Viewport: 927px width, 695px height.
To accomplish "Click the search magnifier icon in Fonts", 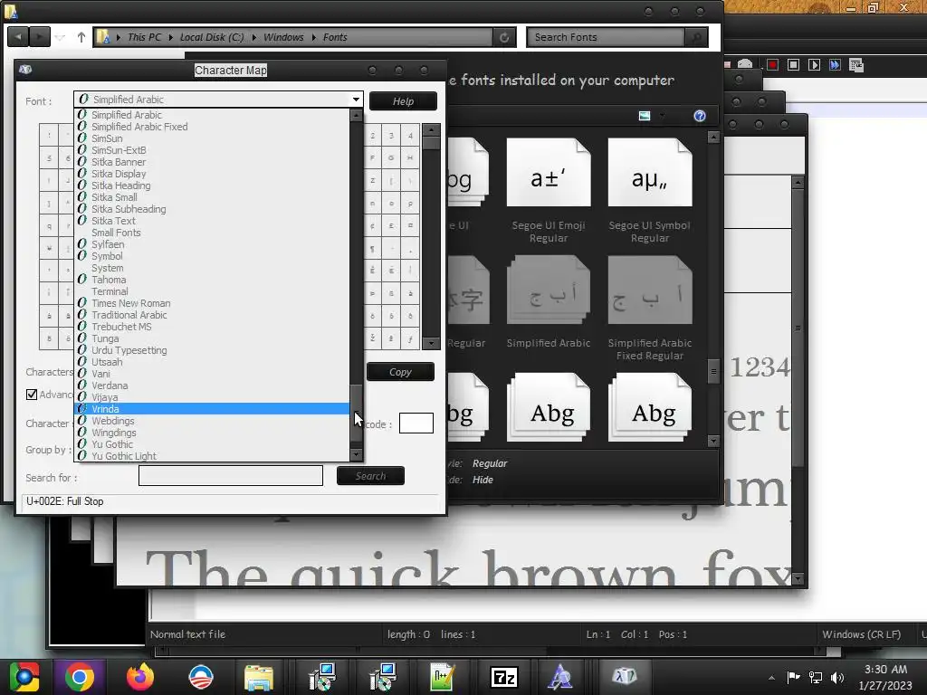I will (x=696, y=37).
